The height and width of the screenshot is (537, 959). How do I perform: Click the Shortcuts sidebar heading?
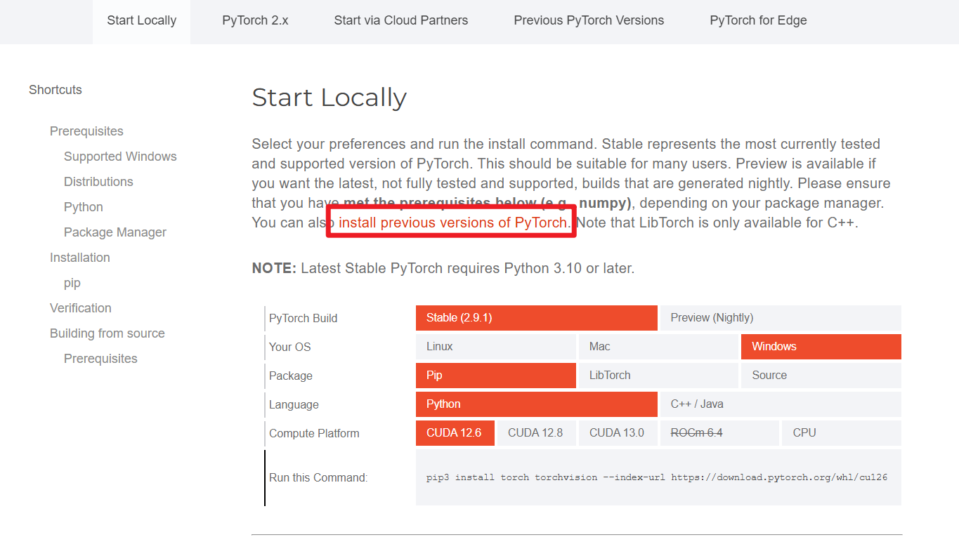coord(56,90)
